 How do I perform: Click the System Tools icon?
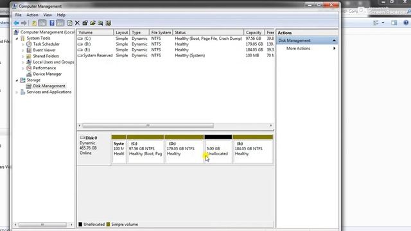[x=23, y=38]
